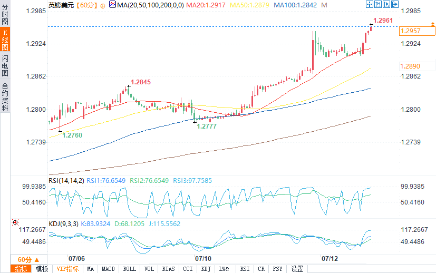Click the orange arrow above 1.2957 price
This screenshot has height=273, width=436.
pyautogui.click(x=433, y=24)
